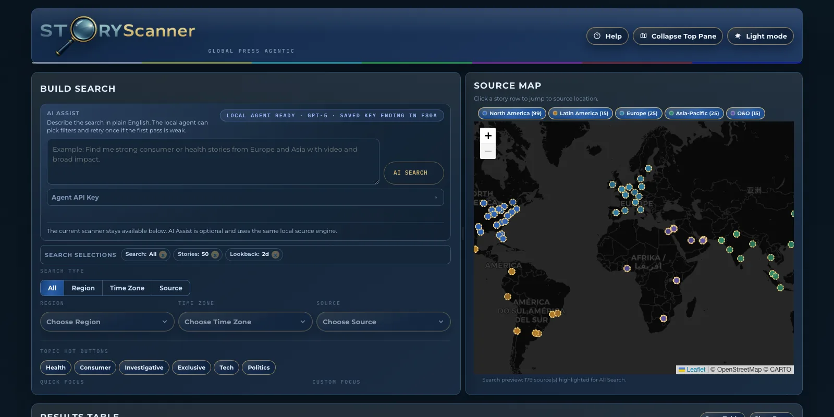This screenshot has height=417, width=834.
Task: Click the 'Stories: 50' selection chip label
Action: pyautogui.click(x=193, y=254)
